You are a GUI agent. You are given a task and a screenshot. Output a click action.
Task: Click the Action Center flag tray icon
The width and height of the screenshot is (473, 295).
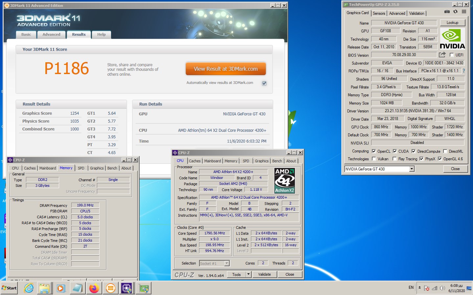[426, 288]
